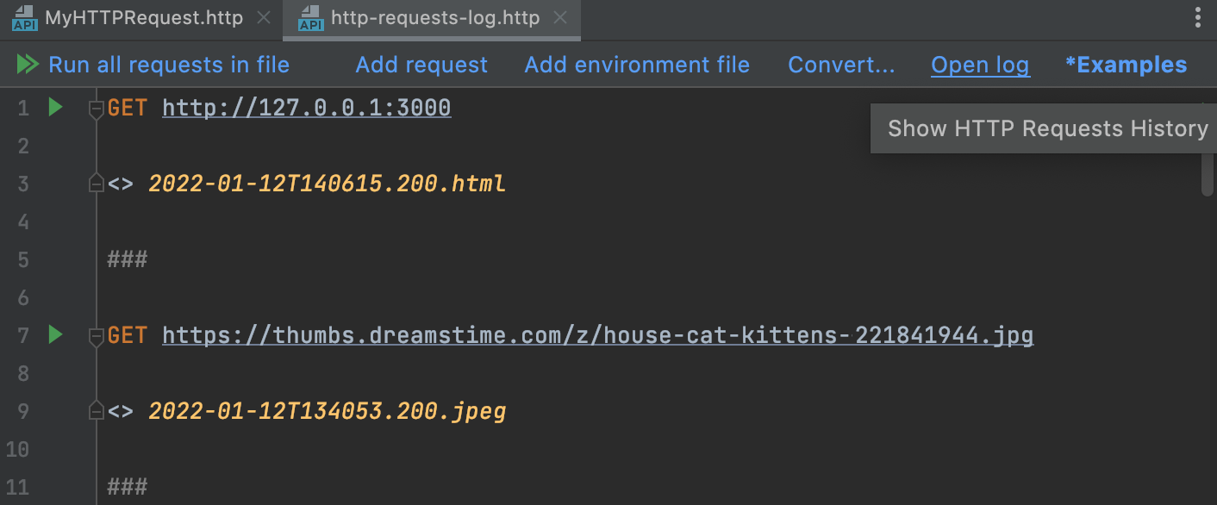The image size is (1217, 505).
Task: Open the editor tabs options menu
Action: tap(1198, 18)
